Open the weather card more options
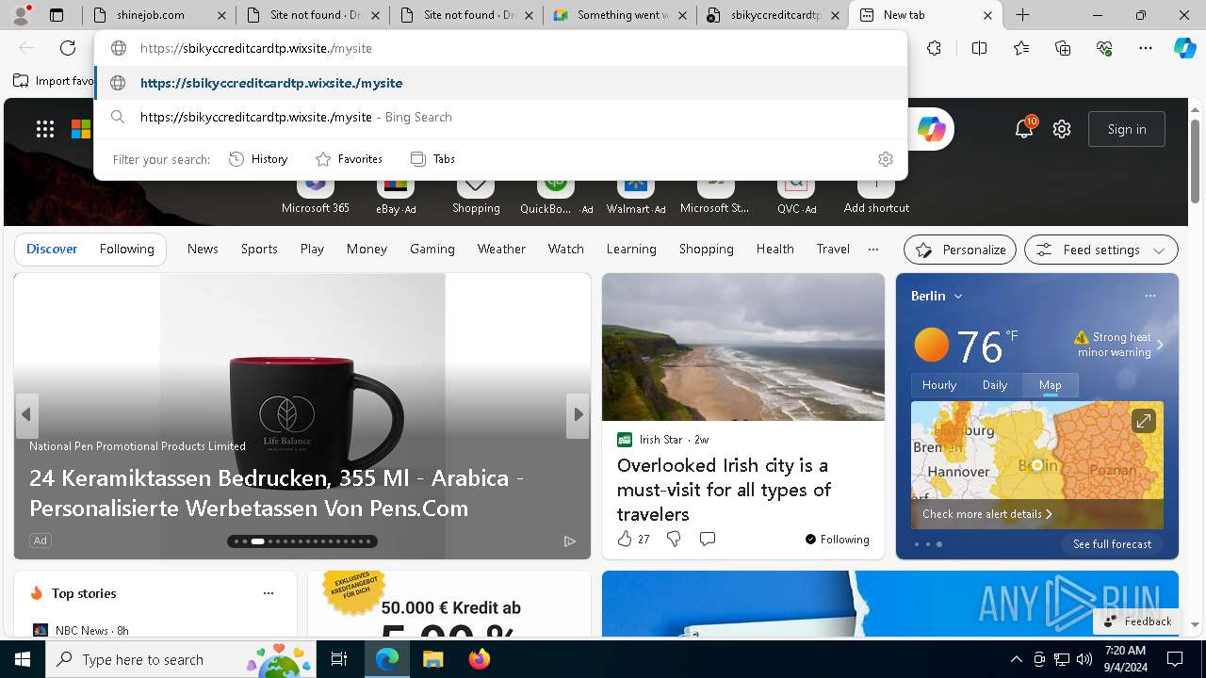Image resolution: width=1206 pixels, height=678 pixels. [x=1149, y=296]
